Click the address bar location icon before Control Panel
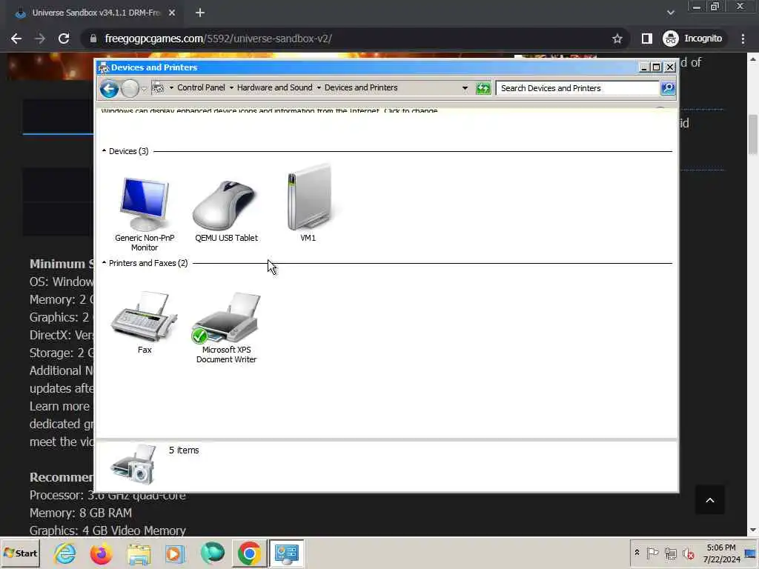The image size is (759, 569). point(158,87)
